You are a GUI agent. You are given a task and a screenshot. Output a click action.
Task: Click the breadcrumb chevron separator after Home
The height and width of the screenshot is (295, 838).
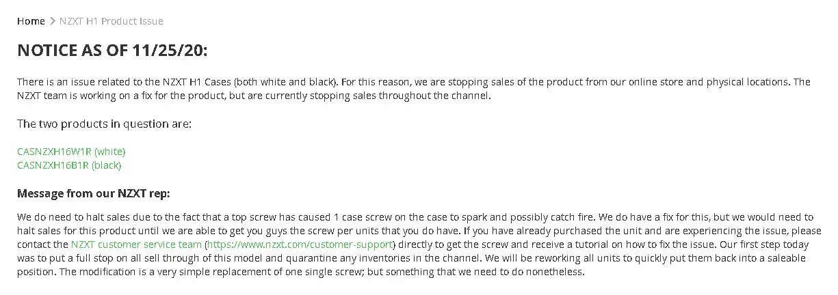click(53, 21)
